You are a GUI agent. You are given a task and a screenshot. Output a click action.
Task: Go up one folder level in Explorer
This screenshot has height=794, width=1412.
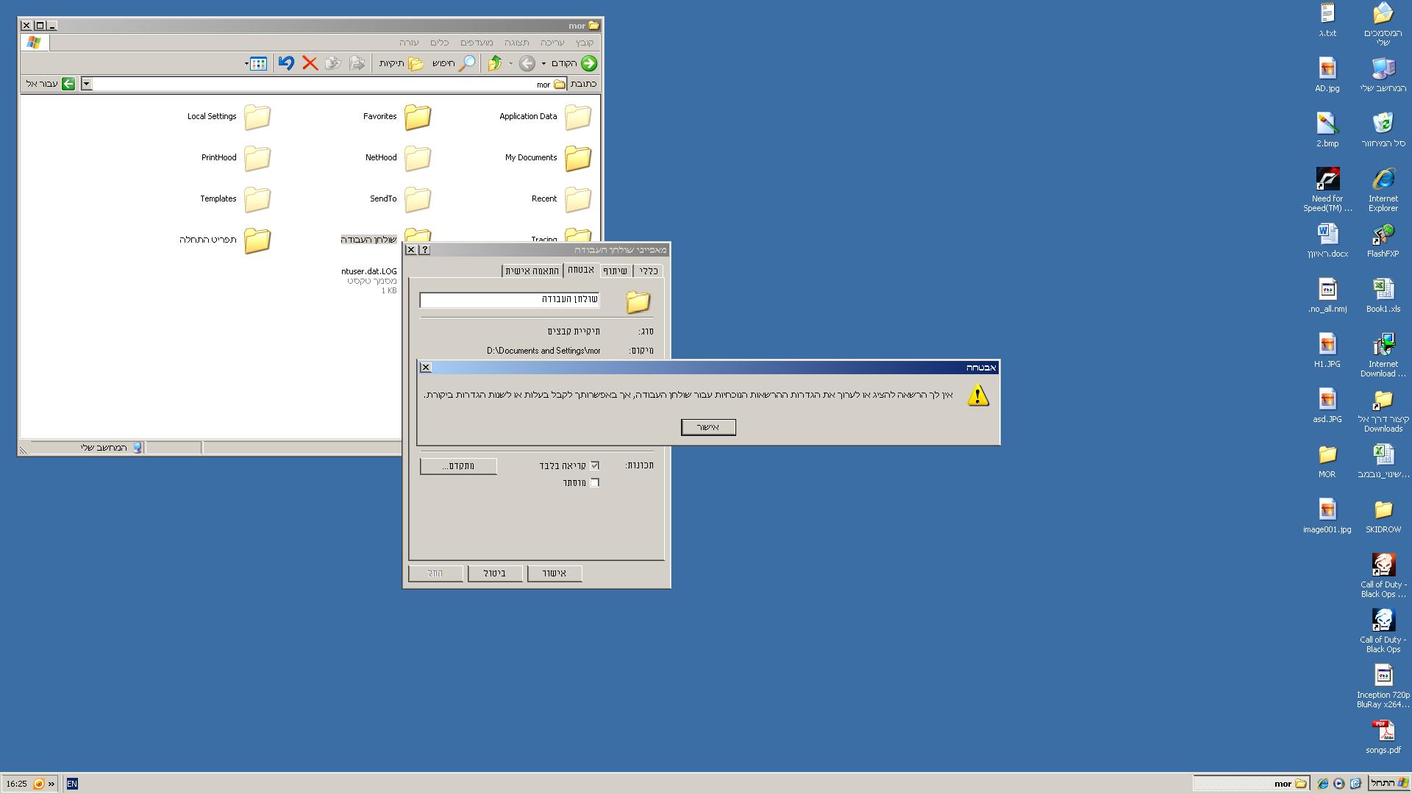point(495,63)
